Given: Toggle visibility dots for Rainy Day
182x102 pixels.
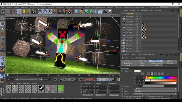Looking at the screenshot, I should click(x=139, y=19).
